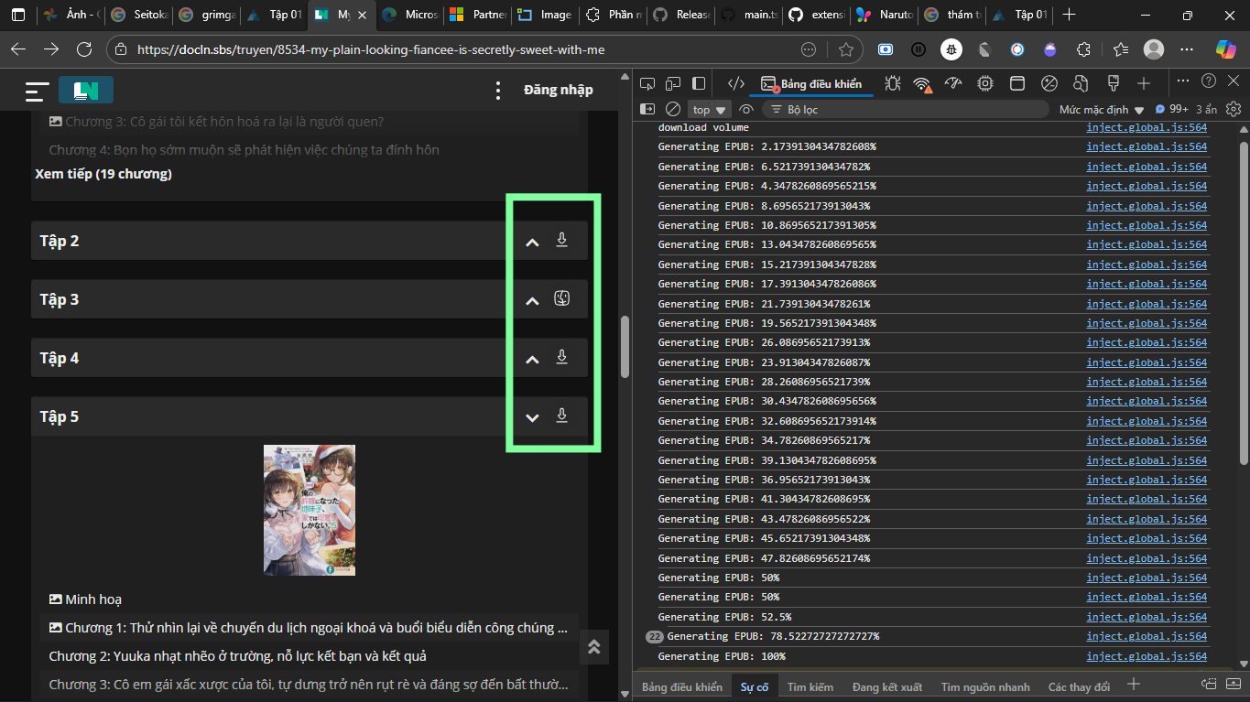Click the Bộ lọc filter field
Image resolution: width=1250 pixels, height=702 pixels.
(x=905, y=110)
